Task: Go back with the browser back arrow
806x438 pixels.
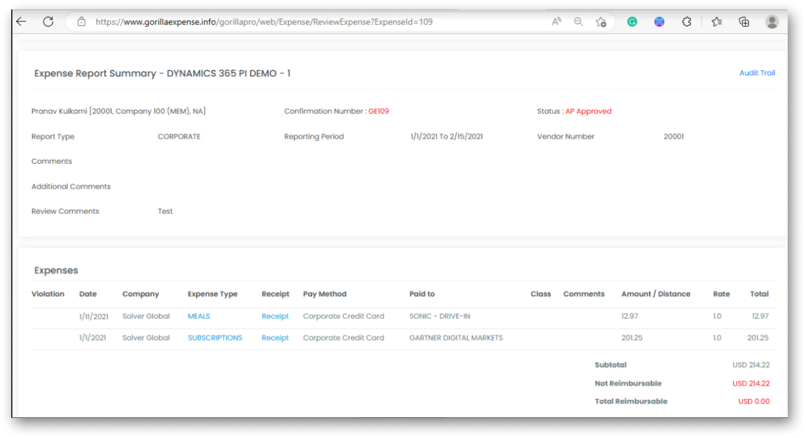Action: pos(21,22)
